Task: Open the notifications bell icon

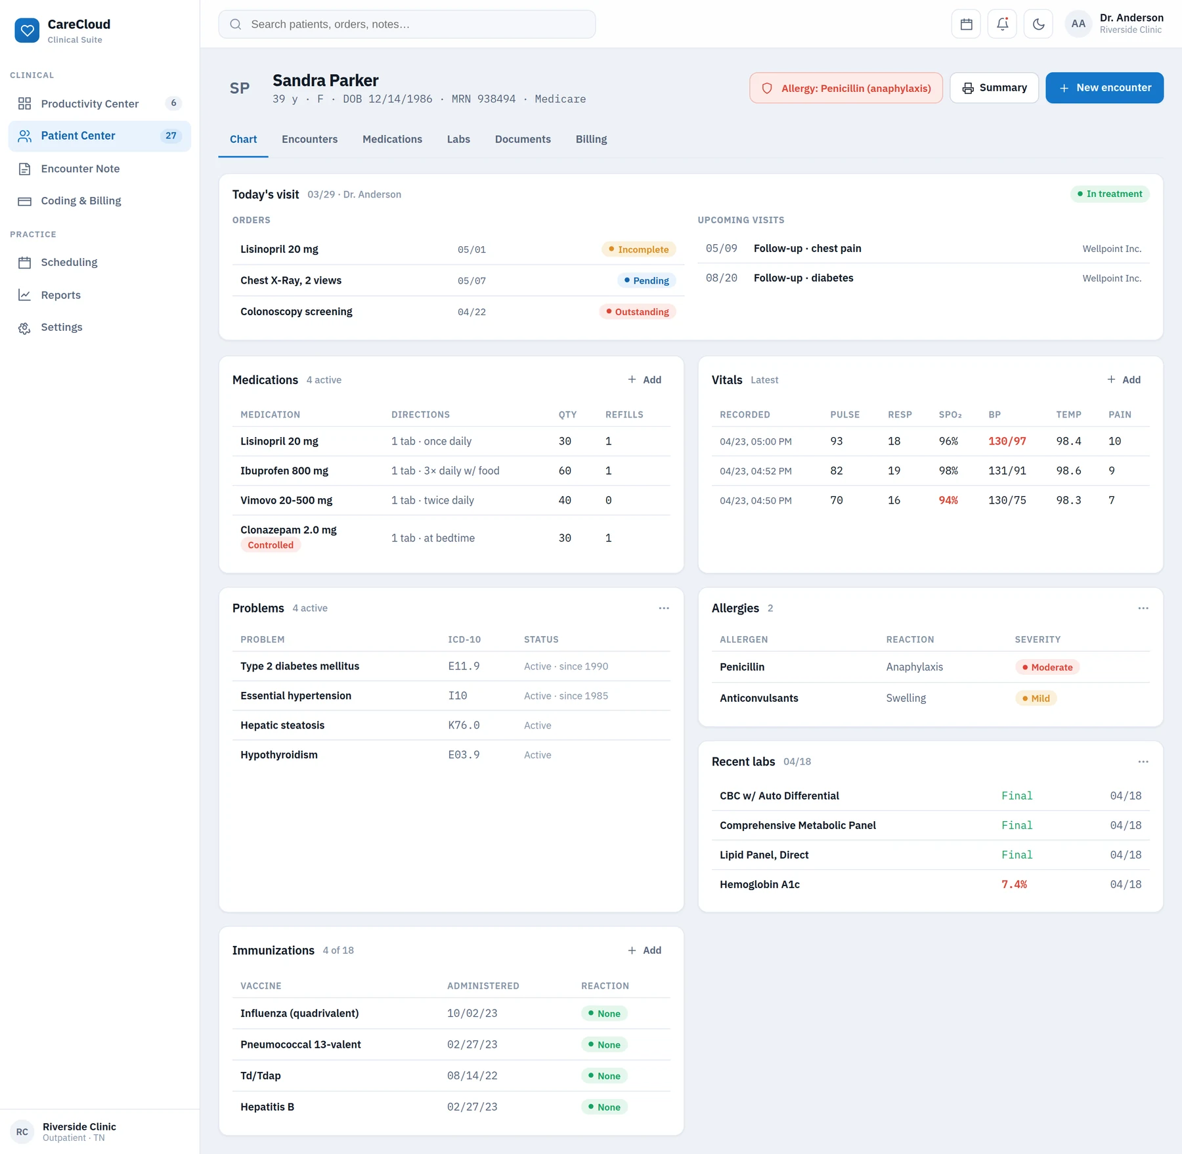Action: click(1002, 24)
